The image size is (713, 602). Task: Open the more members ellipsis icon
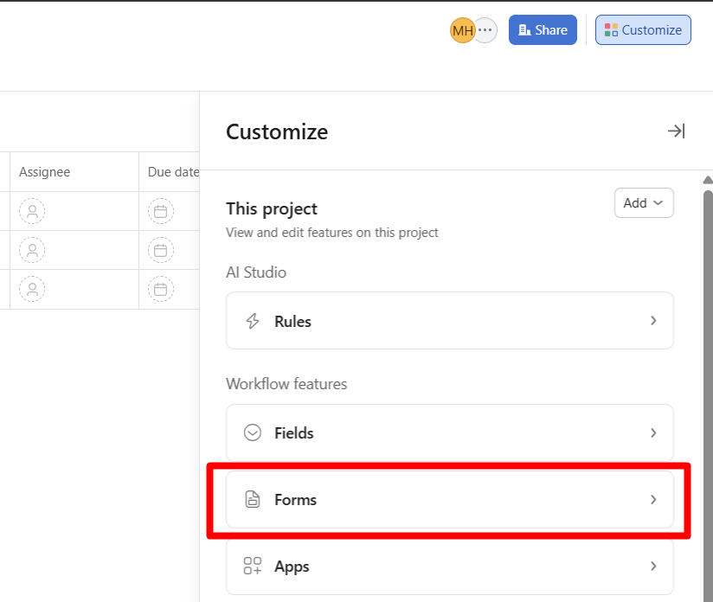(x=485, y=30)
